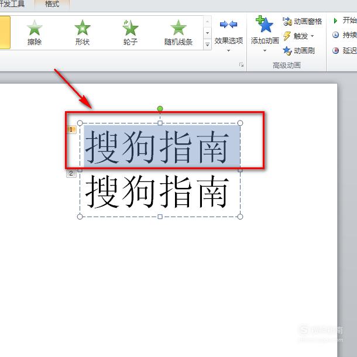Click top-right resize handle of text box

pyautogui.click(x=240, y=123)
